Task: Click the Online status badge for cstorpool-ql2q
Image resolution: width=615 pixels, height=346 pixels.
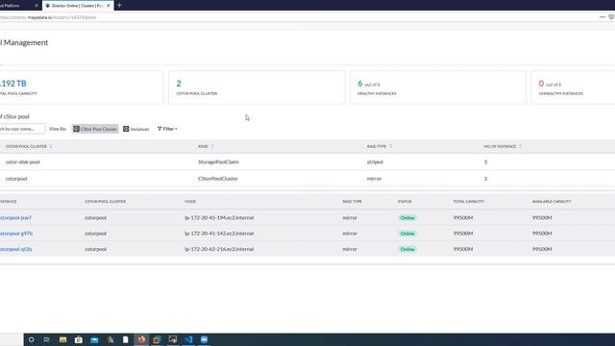Action: (x=407, y=249)
